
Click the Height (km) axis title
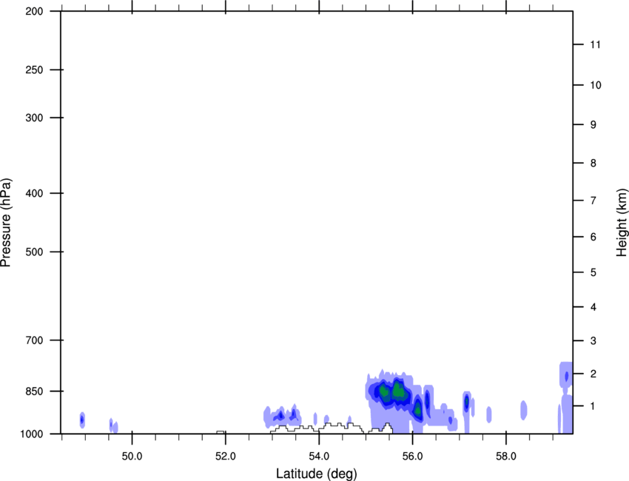pos(622,223)
